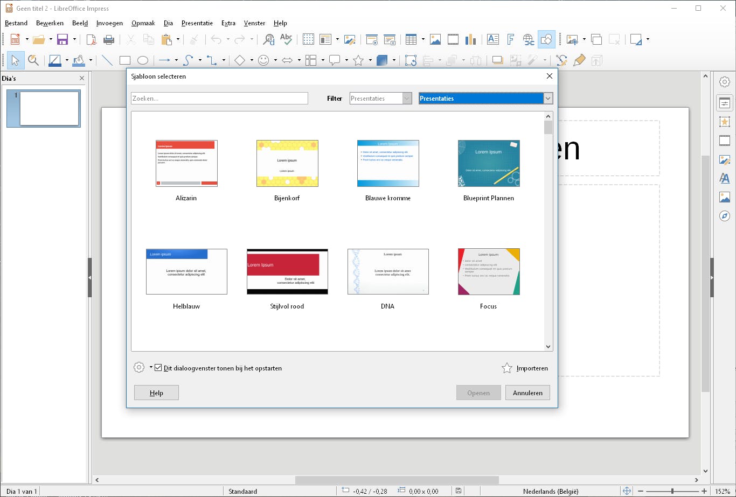The image size is (736, 497).
Task: Open the Invoegen menu
Action: [x=109, y=23]
